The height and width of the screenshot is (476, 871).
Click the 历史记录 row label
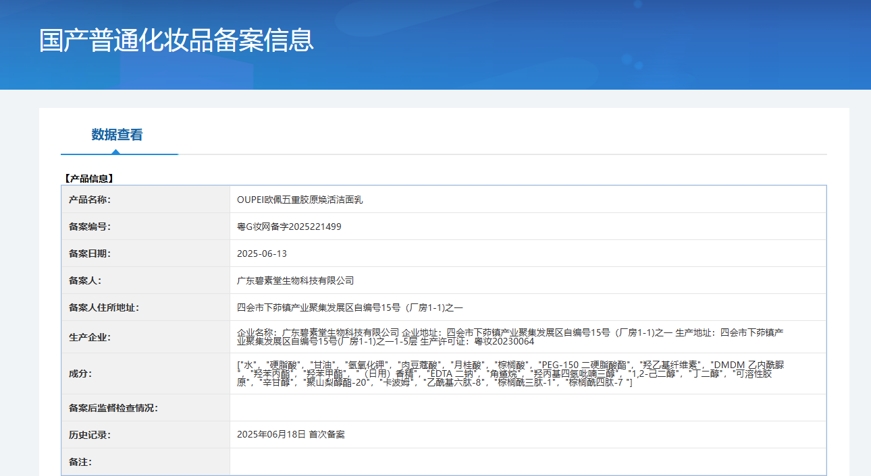pos(90,435)
